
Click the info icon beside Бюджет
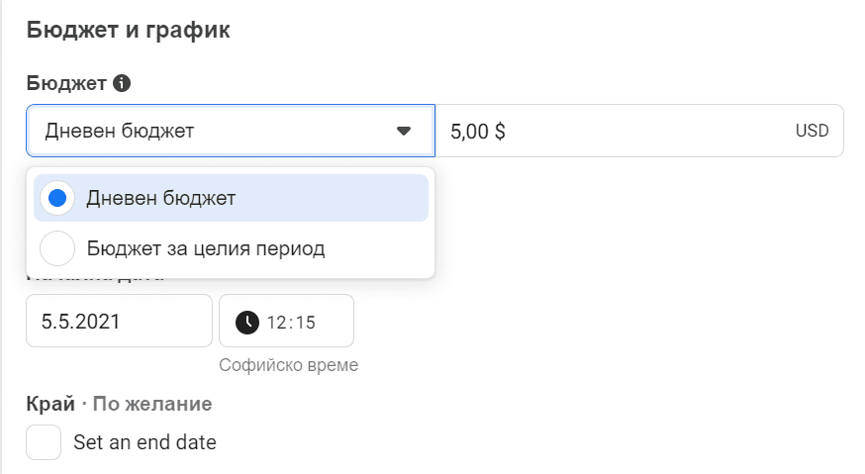pyautogui.click(x=122, y=84)
